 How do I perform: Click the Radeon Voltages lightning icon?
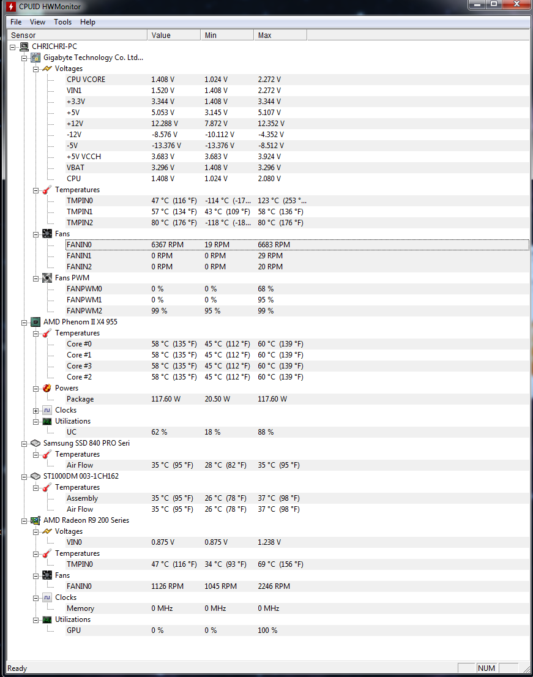[x=47, y=531]
